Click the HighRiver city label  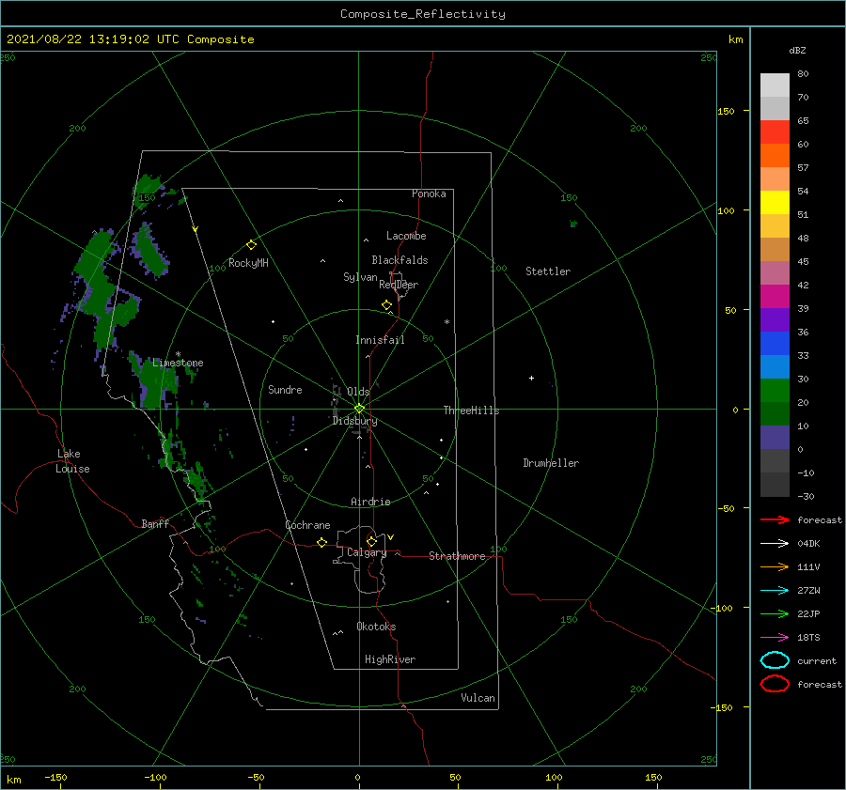click(x=390, y=659)
